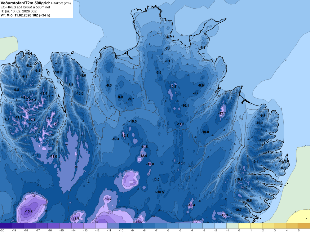
Task: Click the '-7.0' temperature value near the coast
Action: [238, 92]
